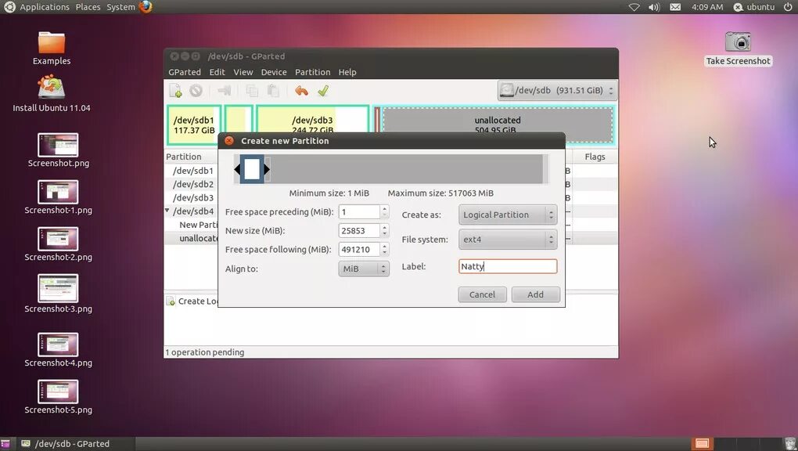Click the Take Screenshot desktop launcher

click(x=738, y=49)
